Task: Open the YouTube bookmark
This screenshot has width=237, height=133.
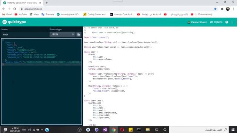Action: pos(21,14)
